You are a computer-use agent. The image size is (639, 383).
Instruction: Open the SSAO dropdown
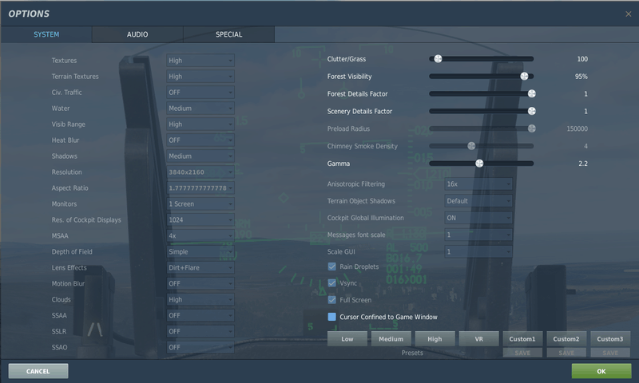pyautogui.click(x=200, y=347)
